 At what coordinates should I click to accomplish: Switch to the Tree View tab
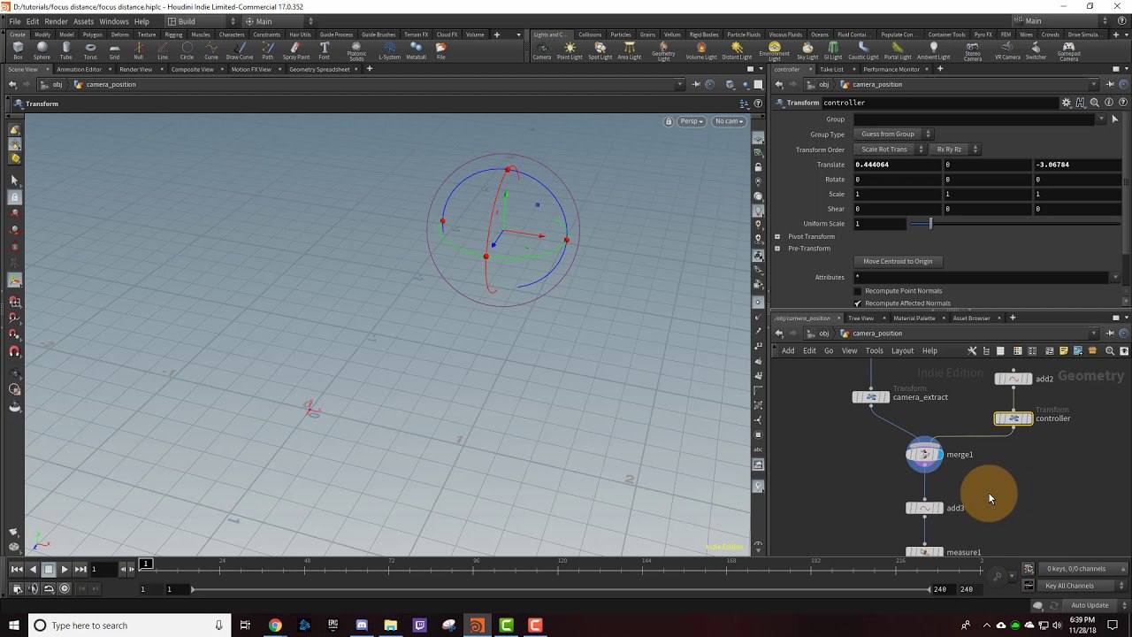(860, 318)
